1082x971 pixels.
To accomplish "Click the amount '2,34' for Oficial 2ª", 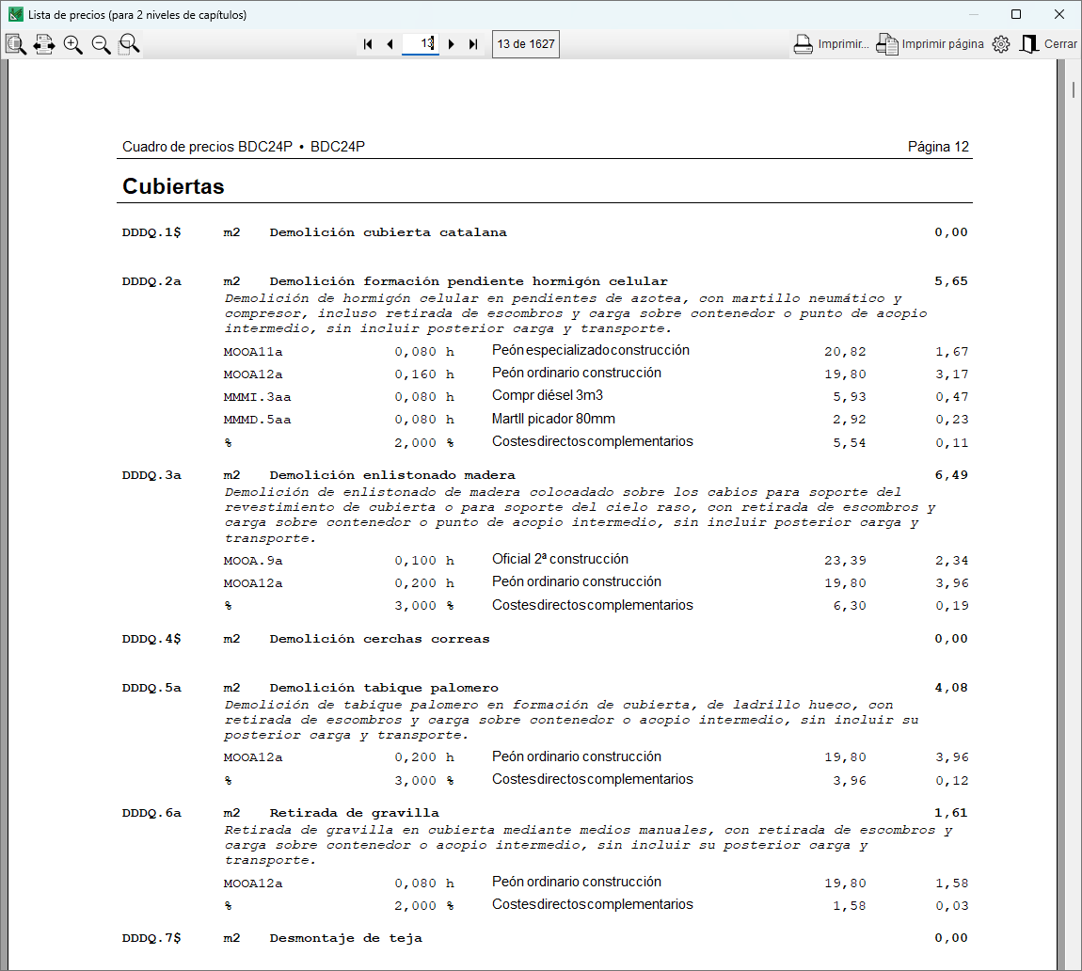I will (x=951, y=561).
